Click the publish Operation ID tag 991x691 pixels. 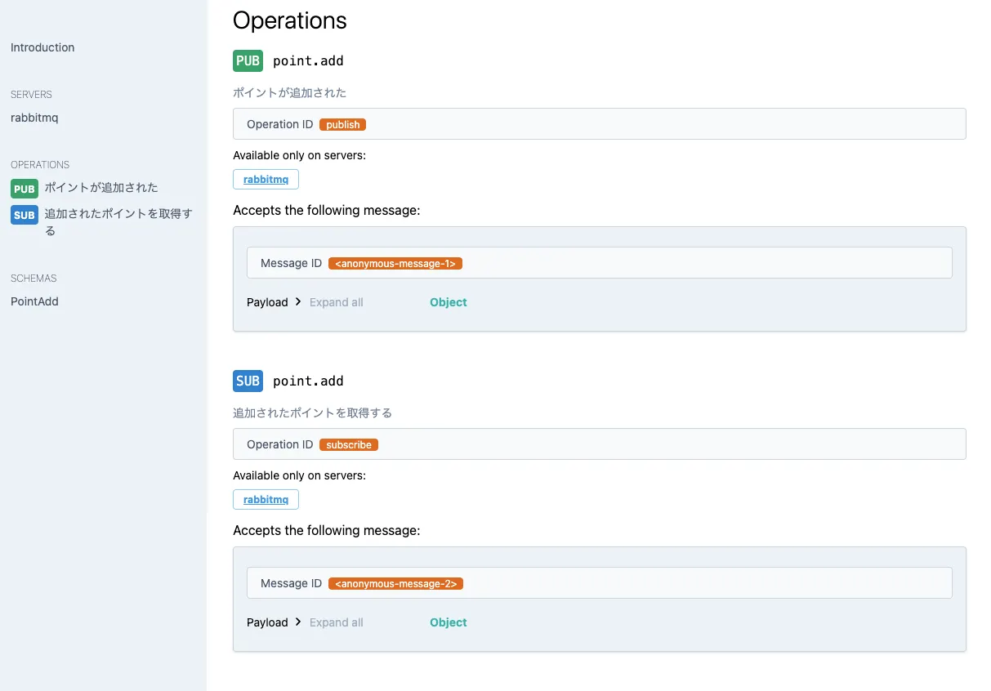342,124
